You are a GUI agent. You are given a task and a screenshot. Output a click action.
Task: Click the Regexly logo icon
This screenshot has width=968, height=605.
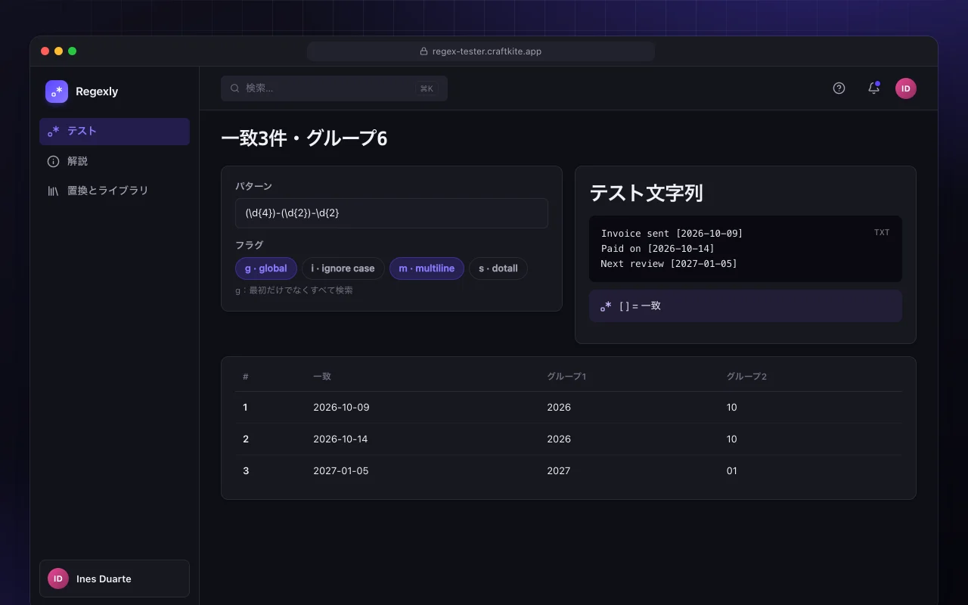57,92
